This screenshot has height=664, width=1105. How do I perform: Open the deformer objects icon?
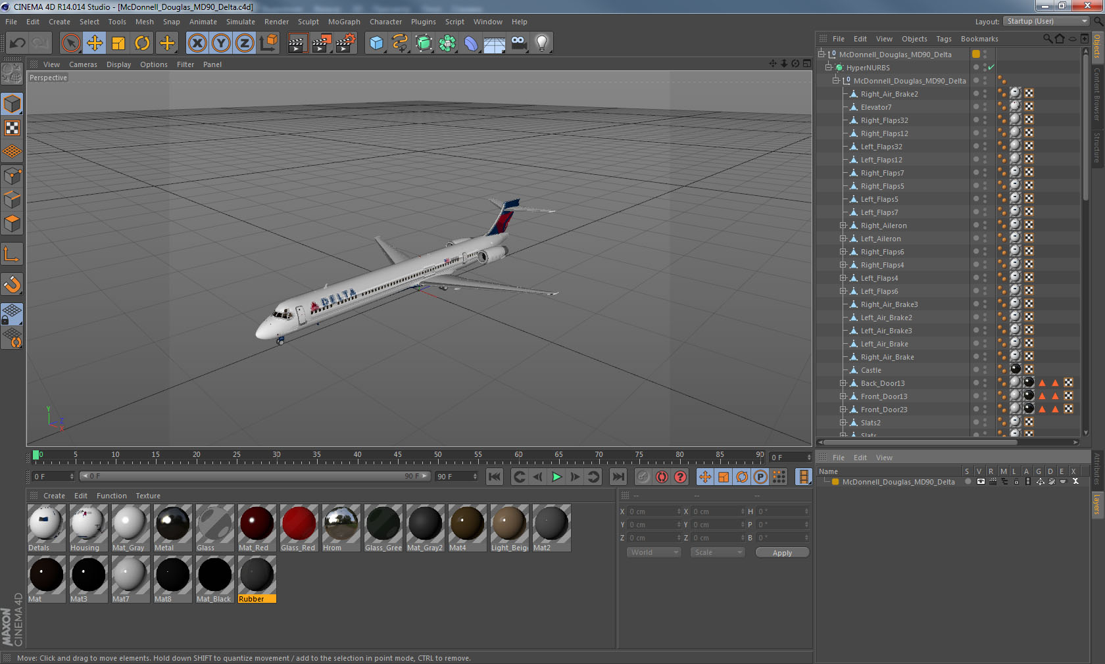471,43
